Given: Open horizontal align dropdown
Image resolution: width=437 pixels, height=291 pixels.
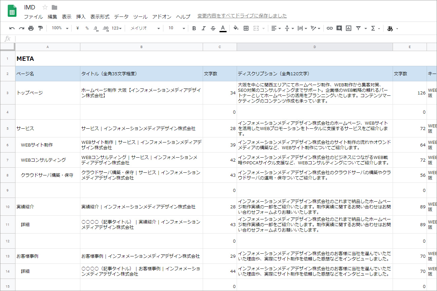Looking at the screenshot, I should [x=276, y=28].
